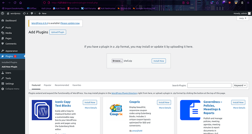The width and height of the screenshot is (252, 134).
Task: Open the GovernDocs title link
Action: pyautogui.click(x=213, y=107)
